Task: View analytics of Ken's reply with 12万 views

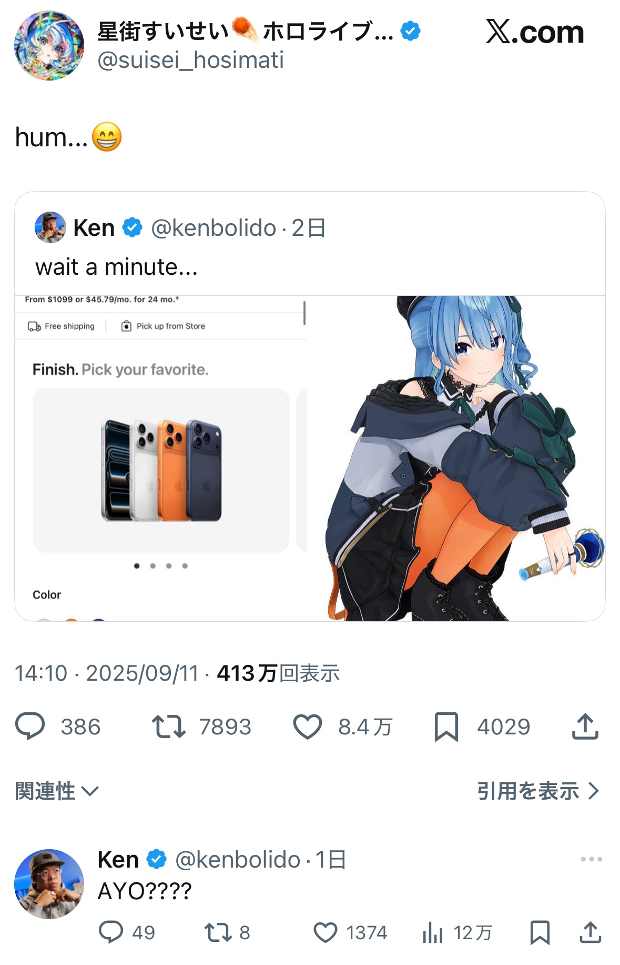Action: click(433, 932)
